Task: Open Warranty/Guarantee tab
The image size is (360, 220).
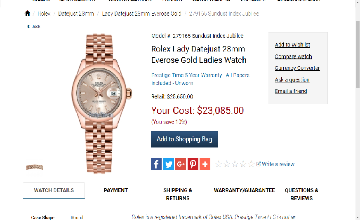Action: pos(244,190)
